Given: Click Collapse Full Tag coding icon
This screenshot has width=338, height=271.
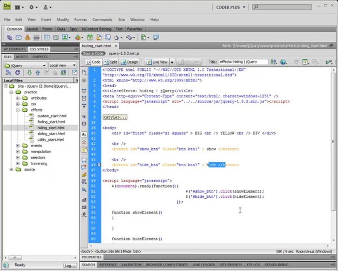Looking at the screenshot, I should pyautogui.click(x=84, y=91).
